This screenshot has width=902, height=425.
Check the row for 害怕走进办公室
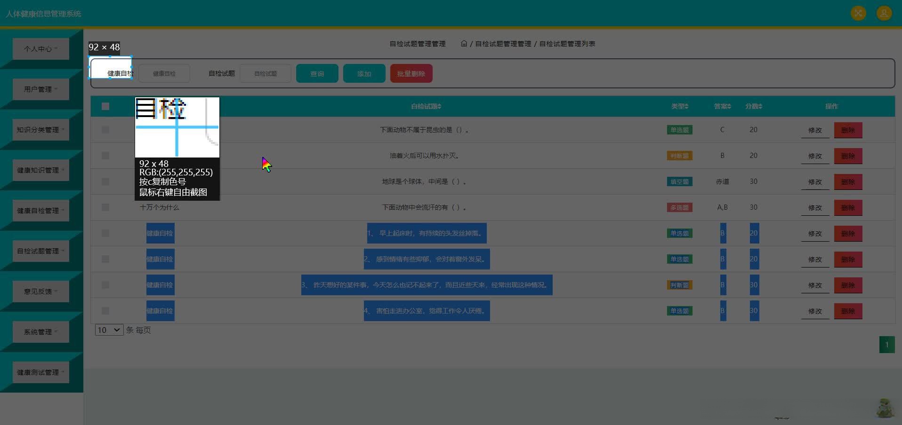tap(105, 311)
